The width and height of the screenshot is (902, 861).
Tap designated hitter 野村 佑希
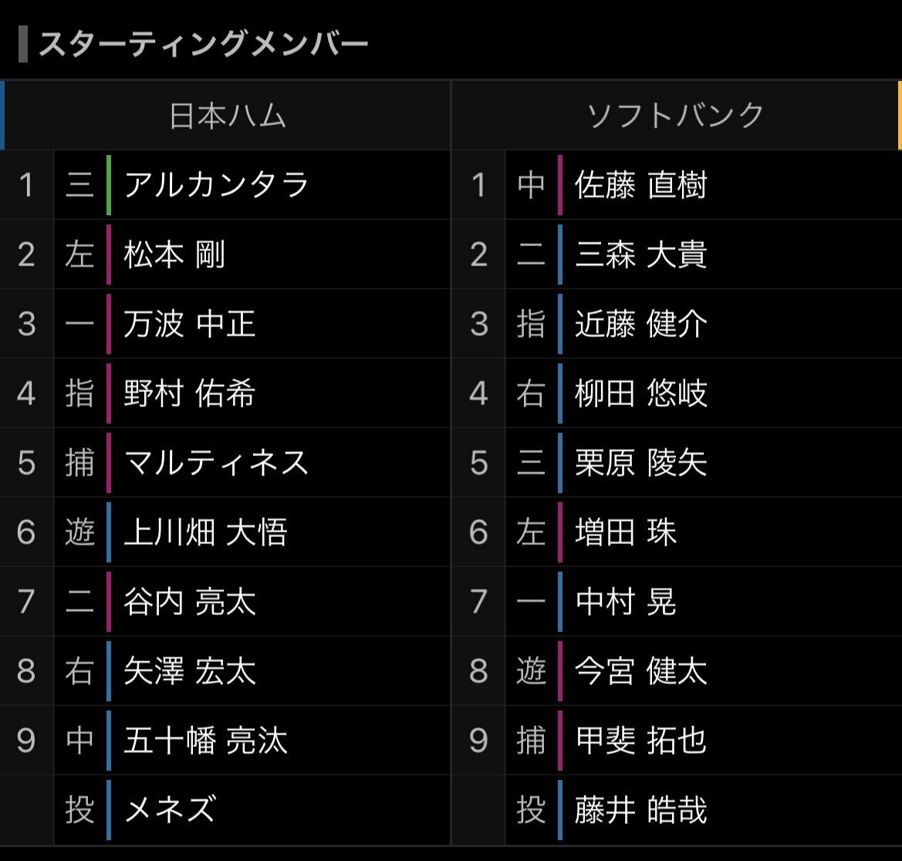[189, 393]
